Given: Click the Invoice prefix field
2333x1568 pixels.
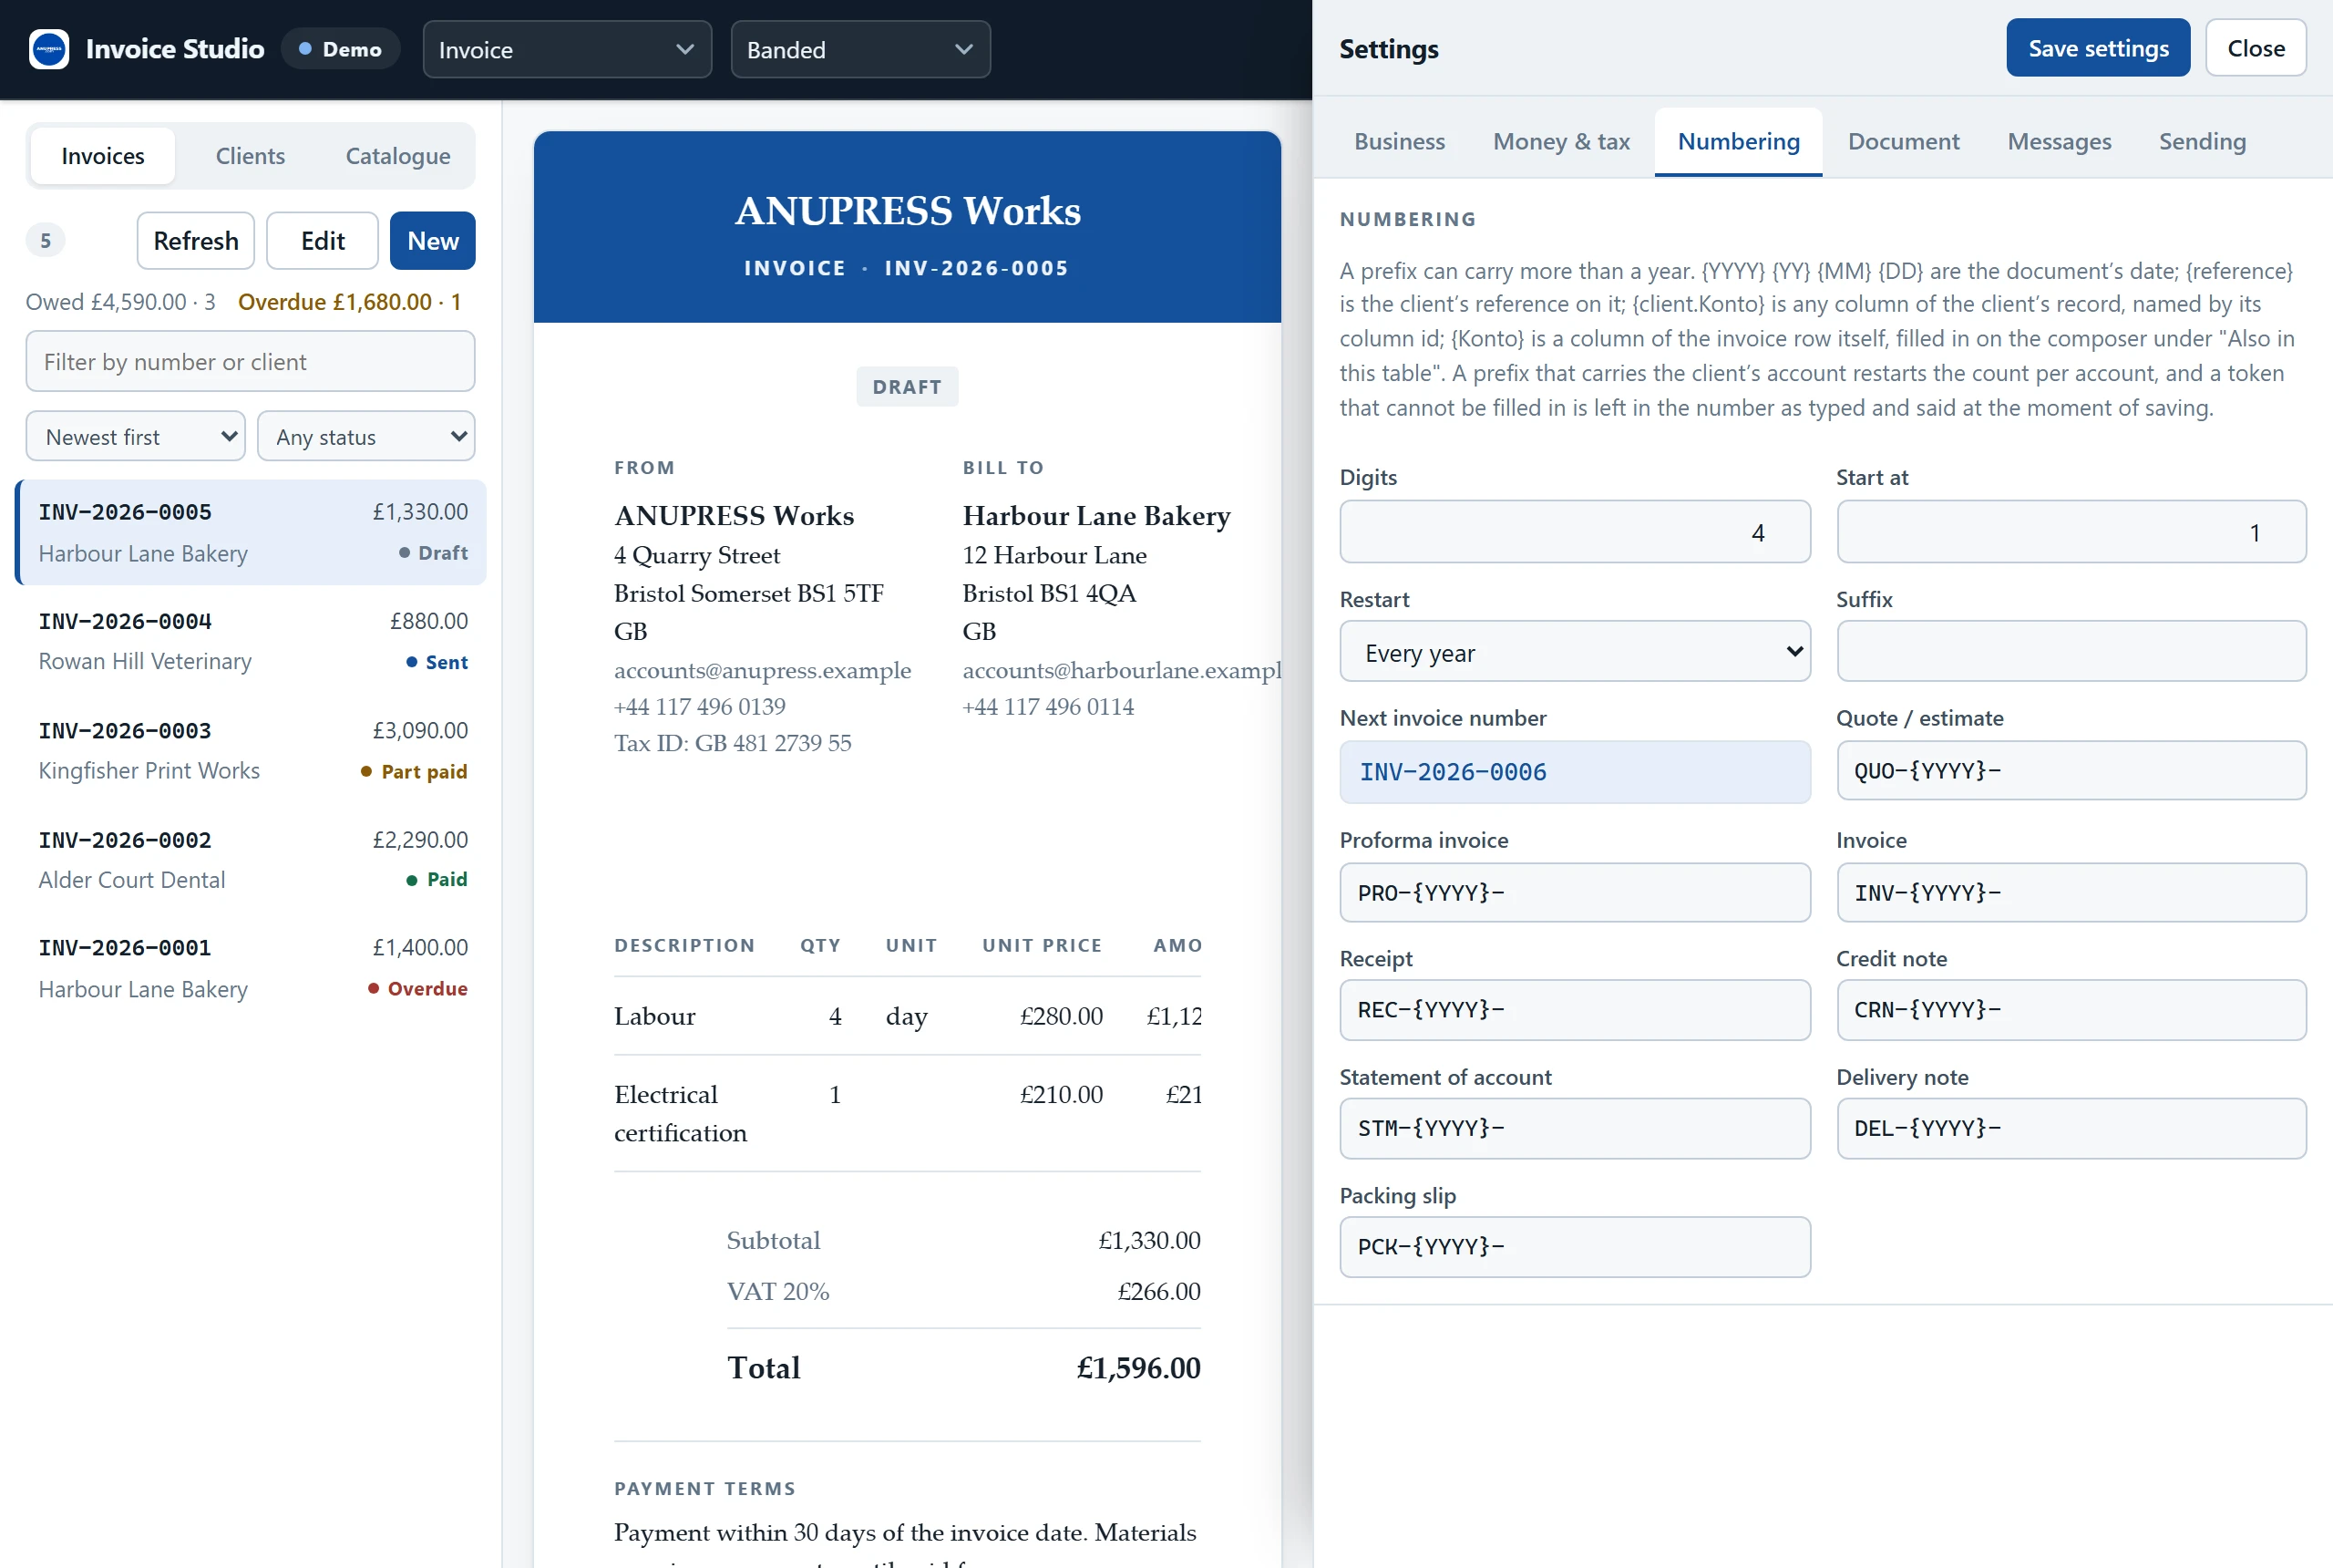Looking at the screenshot, I should 2071,893.
